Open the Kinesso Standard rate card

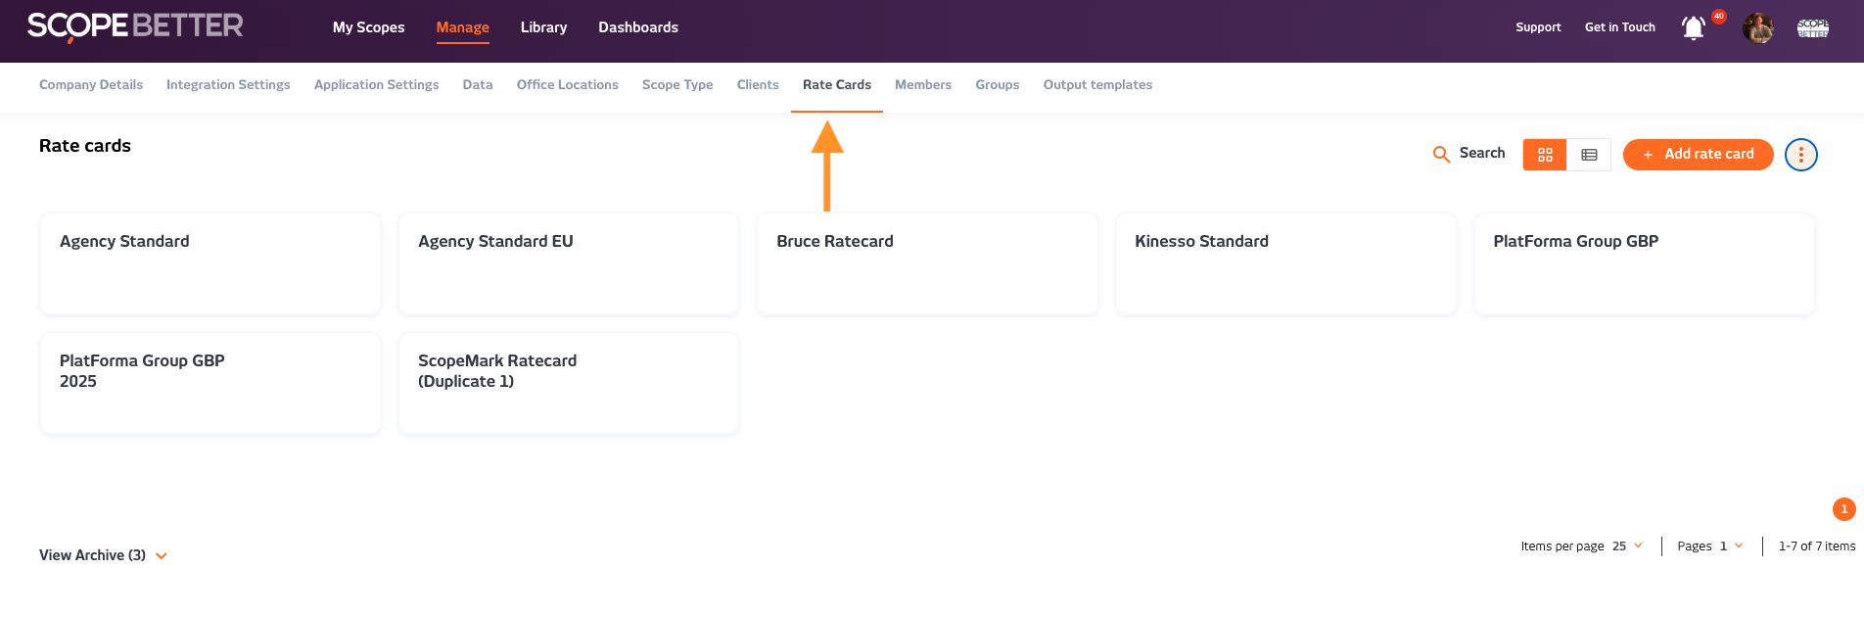[1284, 263]
